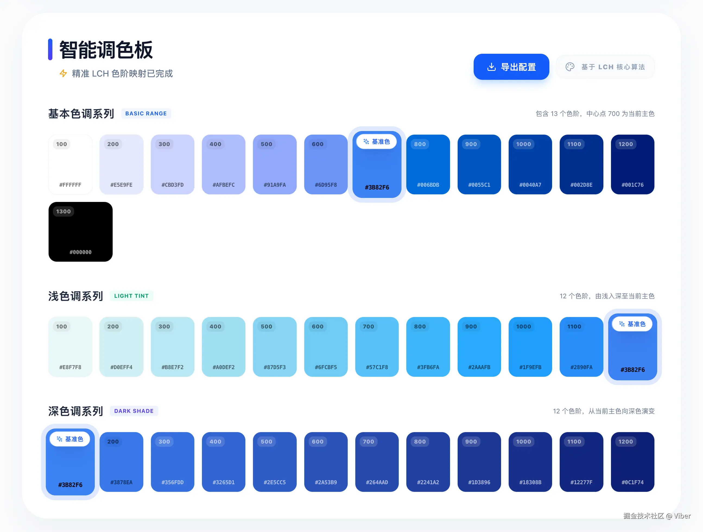Select the light tint swatch #1F9EFB
Viewport: 703px width, 532px height.
pos(530,347)
